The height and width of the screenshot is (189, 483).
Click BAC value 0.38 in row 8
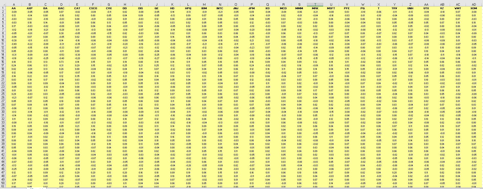click(x=61, y=33)
